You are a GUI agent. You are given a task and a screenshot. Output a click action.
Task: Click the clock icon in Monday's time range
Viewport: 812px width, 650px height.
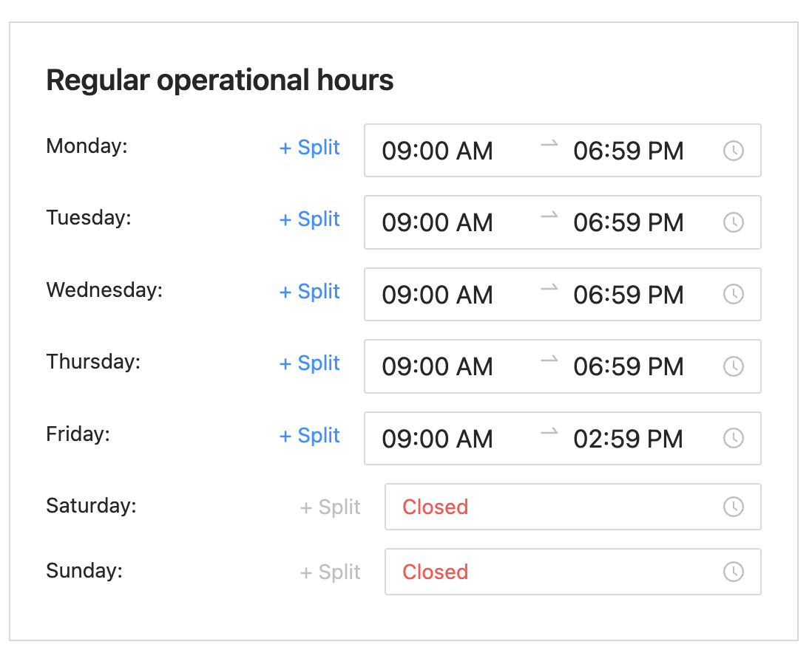[734, 151]
